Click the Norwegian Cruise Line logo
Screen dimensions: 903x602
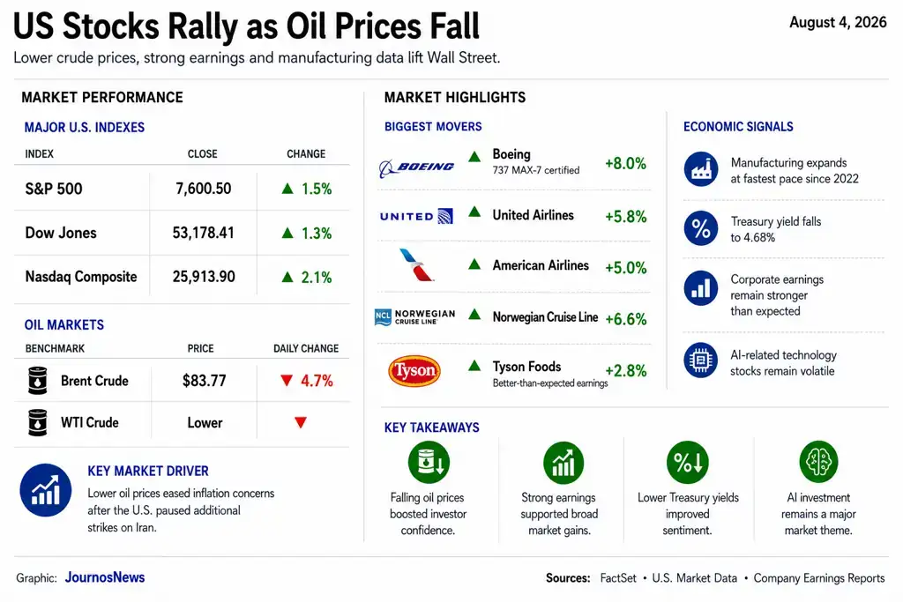point(414,317)
